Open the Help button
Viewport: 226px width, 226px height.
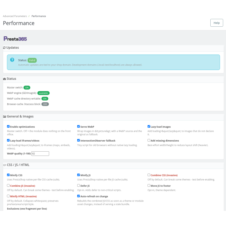pyautogui.click(x=217, y=23)
